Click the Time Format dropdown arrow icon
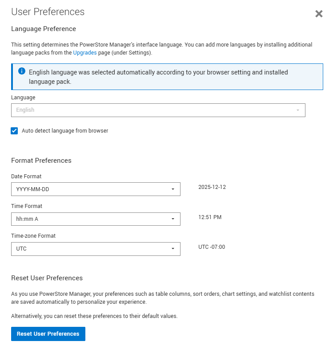Screen dimensions: 329x353 [x=173, y=219]
